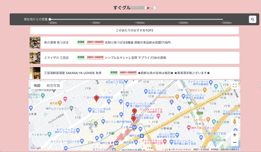This screenshot has height=152, width=261.
Task: Open the 魚介酒場 魚つばき restaurant entry
Action: coord(134,42)
